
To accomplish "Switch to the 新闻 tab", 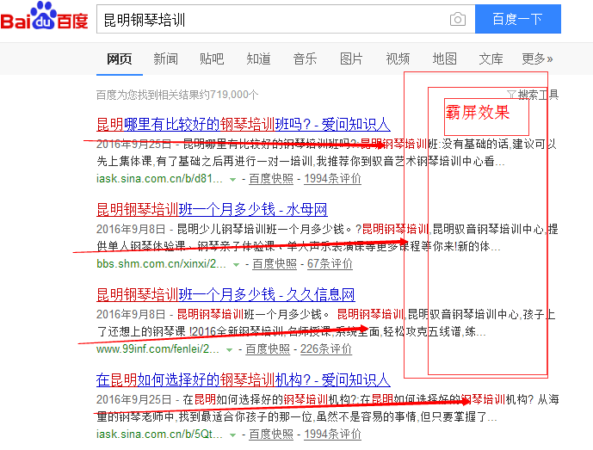I will [165, 59].
